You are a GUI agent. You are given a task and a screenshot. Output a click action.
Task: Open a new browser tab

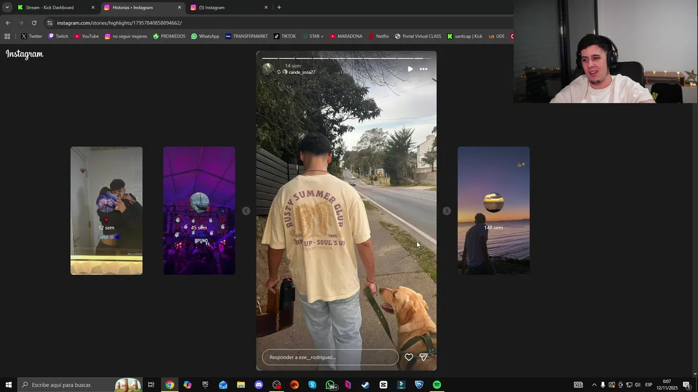click(279, 8)
